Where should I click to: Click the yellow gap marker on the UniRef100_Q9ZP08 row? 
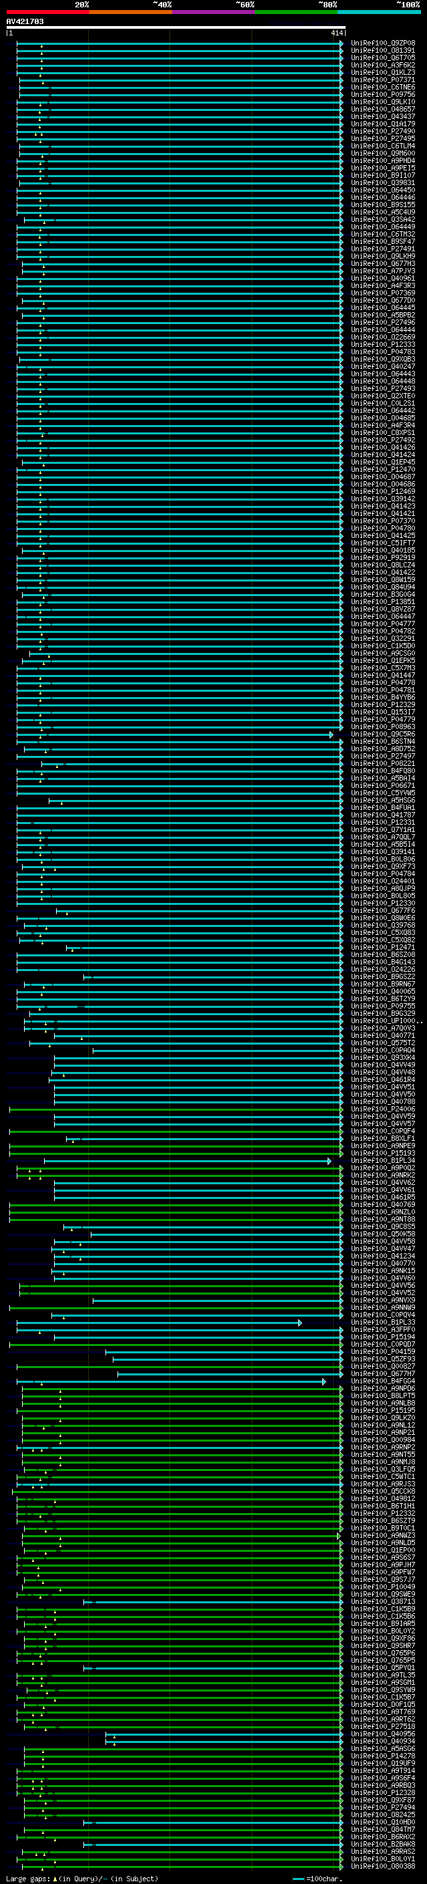tap(41, 46)
